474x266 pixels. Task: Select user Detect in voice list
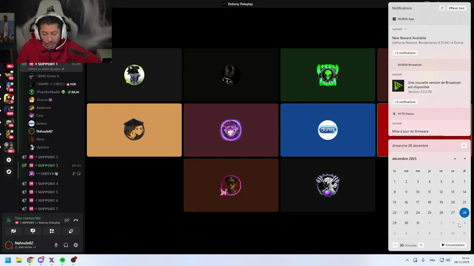point(55,123)
